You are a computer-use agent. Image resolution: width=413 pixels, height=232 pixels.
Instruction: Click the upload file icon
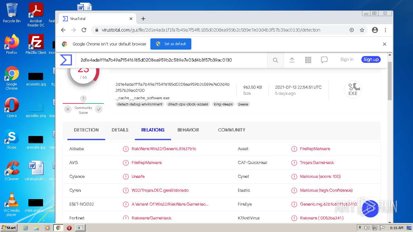292,60
